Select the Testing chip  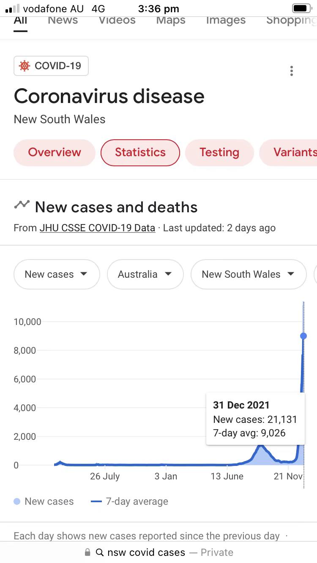(x=219, y=152)
